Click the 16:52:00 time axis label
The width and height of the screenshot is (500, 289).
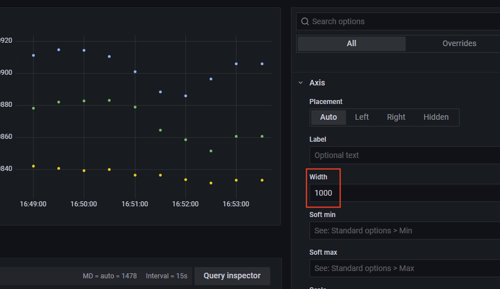tap(185, 204)
